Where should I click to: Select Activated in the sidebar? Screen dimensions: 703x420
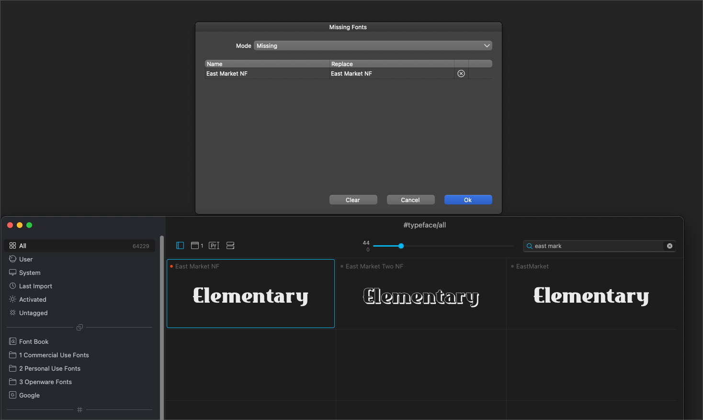(x=33, y=300)
